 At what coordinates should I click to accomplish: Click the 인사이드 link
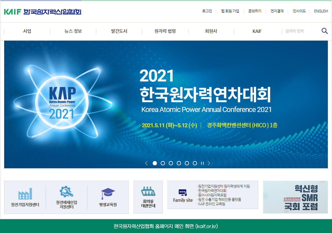click(299, 11)
